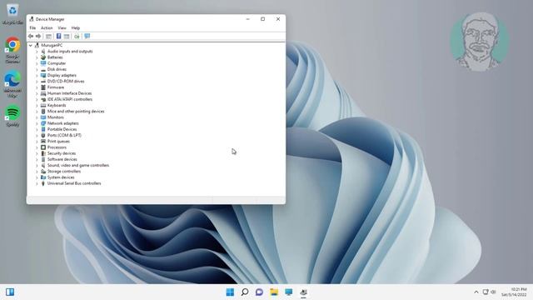Collapse the MuruganPC root node
This screenshot has width=533, height=300.
pos(31,45)
